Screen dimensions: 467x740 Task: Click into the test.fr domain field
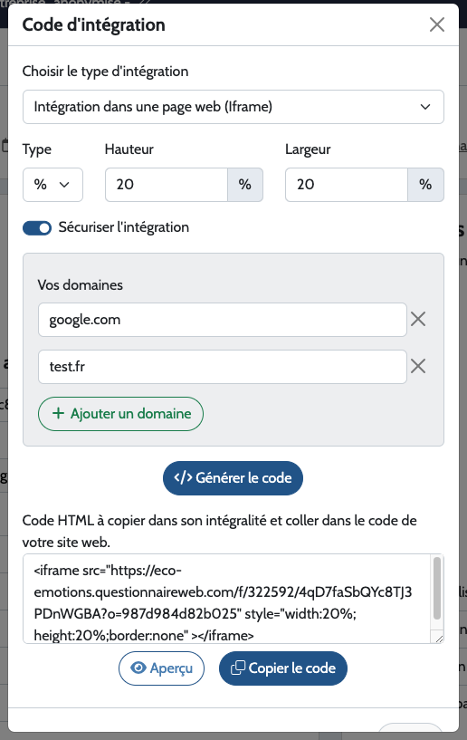222,367
